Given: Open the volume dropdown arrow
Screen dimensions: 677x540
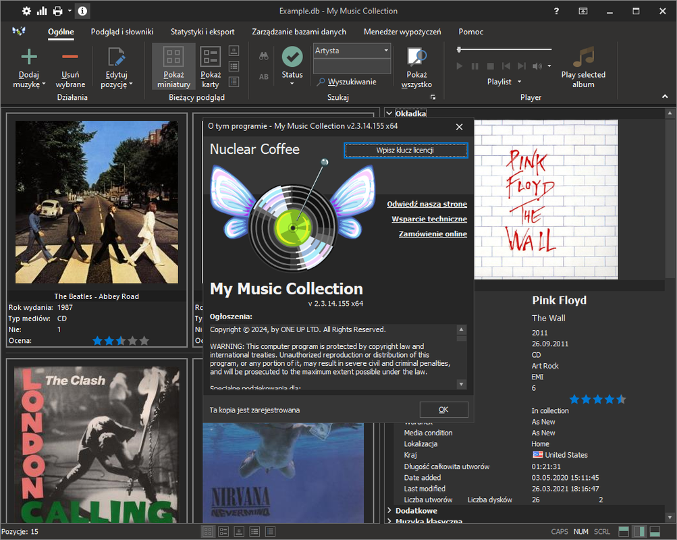Looking at the screenshot, I should [x=549, y=66].
